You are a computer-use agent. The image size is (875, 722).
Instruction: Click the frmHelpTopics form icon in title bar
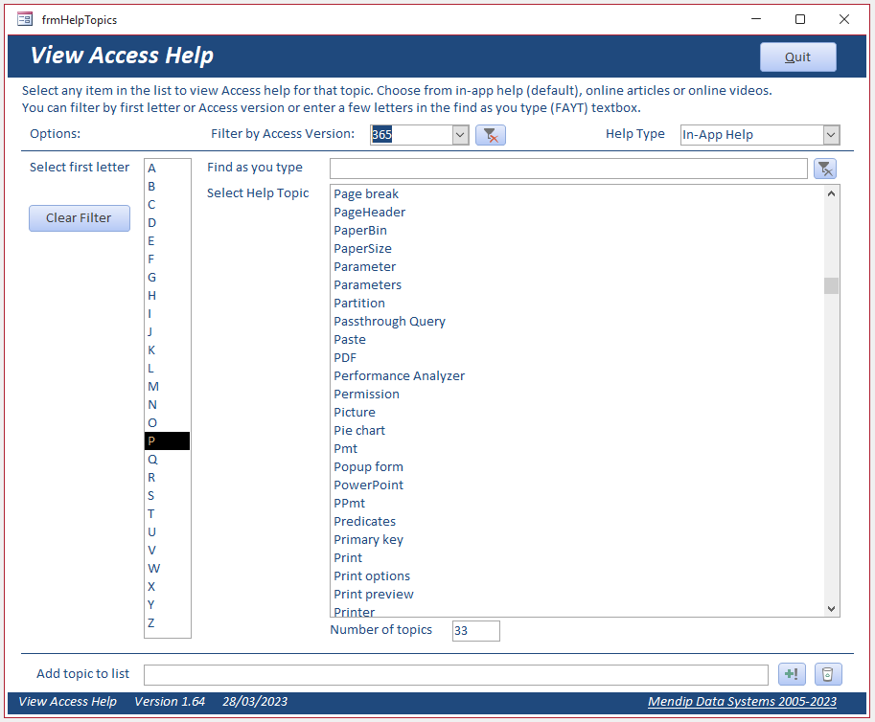pos(25,19)
